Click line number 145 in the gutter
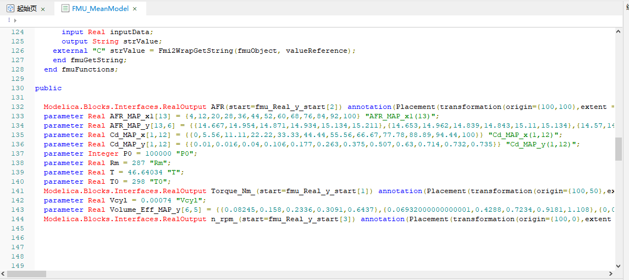Image resolution: width=629 pixels, height=280 pixels. point(17,228)
